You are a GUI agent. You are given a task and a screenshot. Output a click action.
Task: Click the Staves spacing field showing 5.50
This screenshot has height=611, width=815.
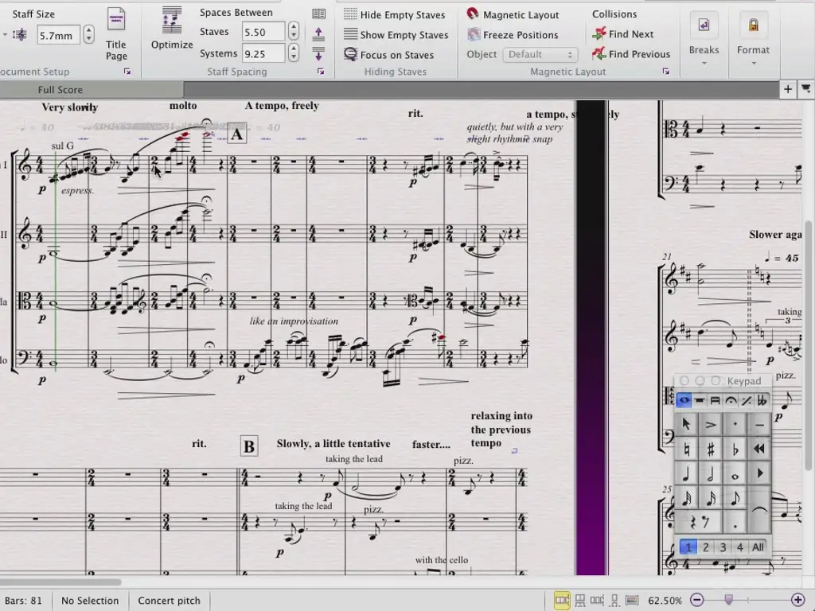click(x=263, y=32)
